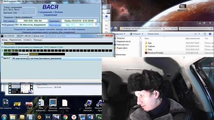The image size is (214, 120).
Task: Click the coding value field 0500000104
Action: pyautogui.click(x=58, y=44)
